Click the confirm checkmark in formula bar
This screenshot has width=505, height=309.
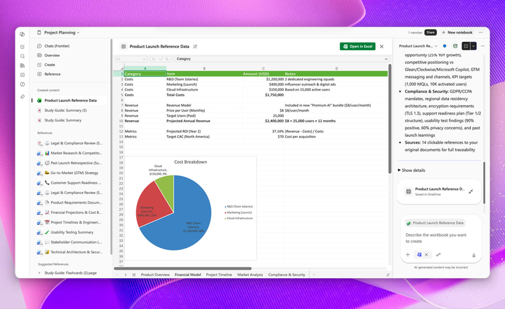click(x=160, y=59)
